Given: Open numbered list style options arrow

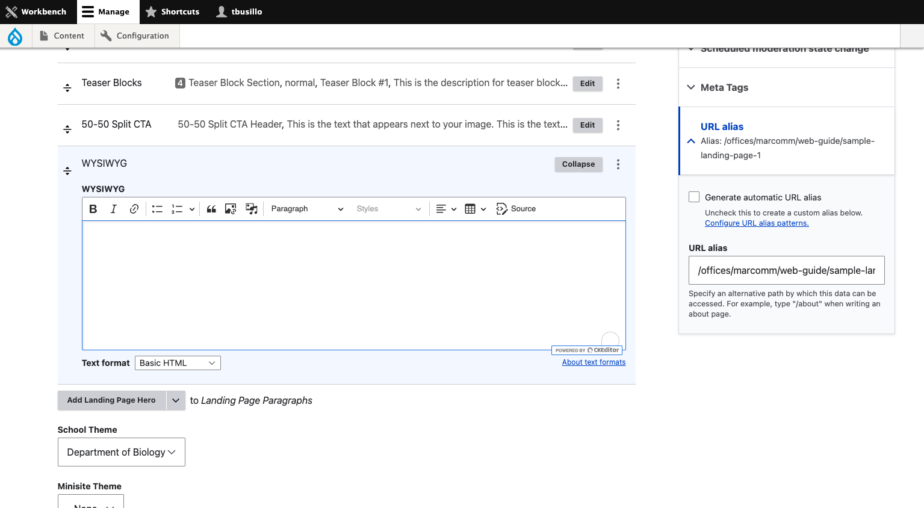Looking at the screenshot, I should [192, 209].
